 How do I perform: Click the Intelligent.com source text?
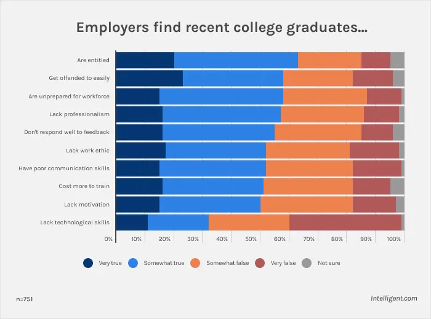point(393,299)
